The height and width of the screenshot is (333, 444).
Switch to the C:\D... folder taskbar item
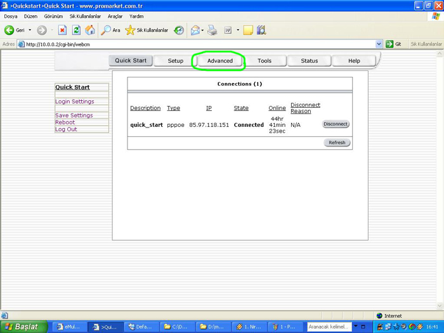pyautogui.click(x=177, y=327)
